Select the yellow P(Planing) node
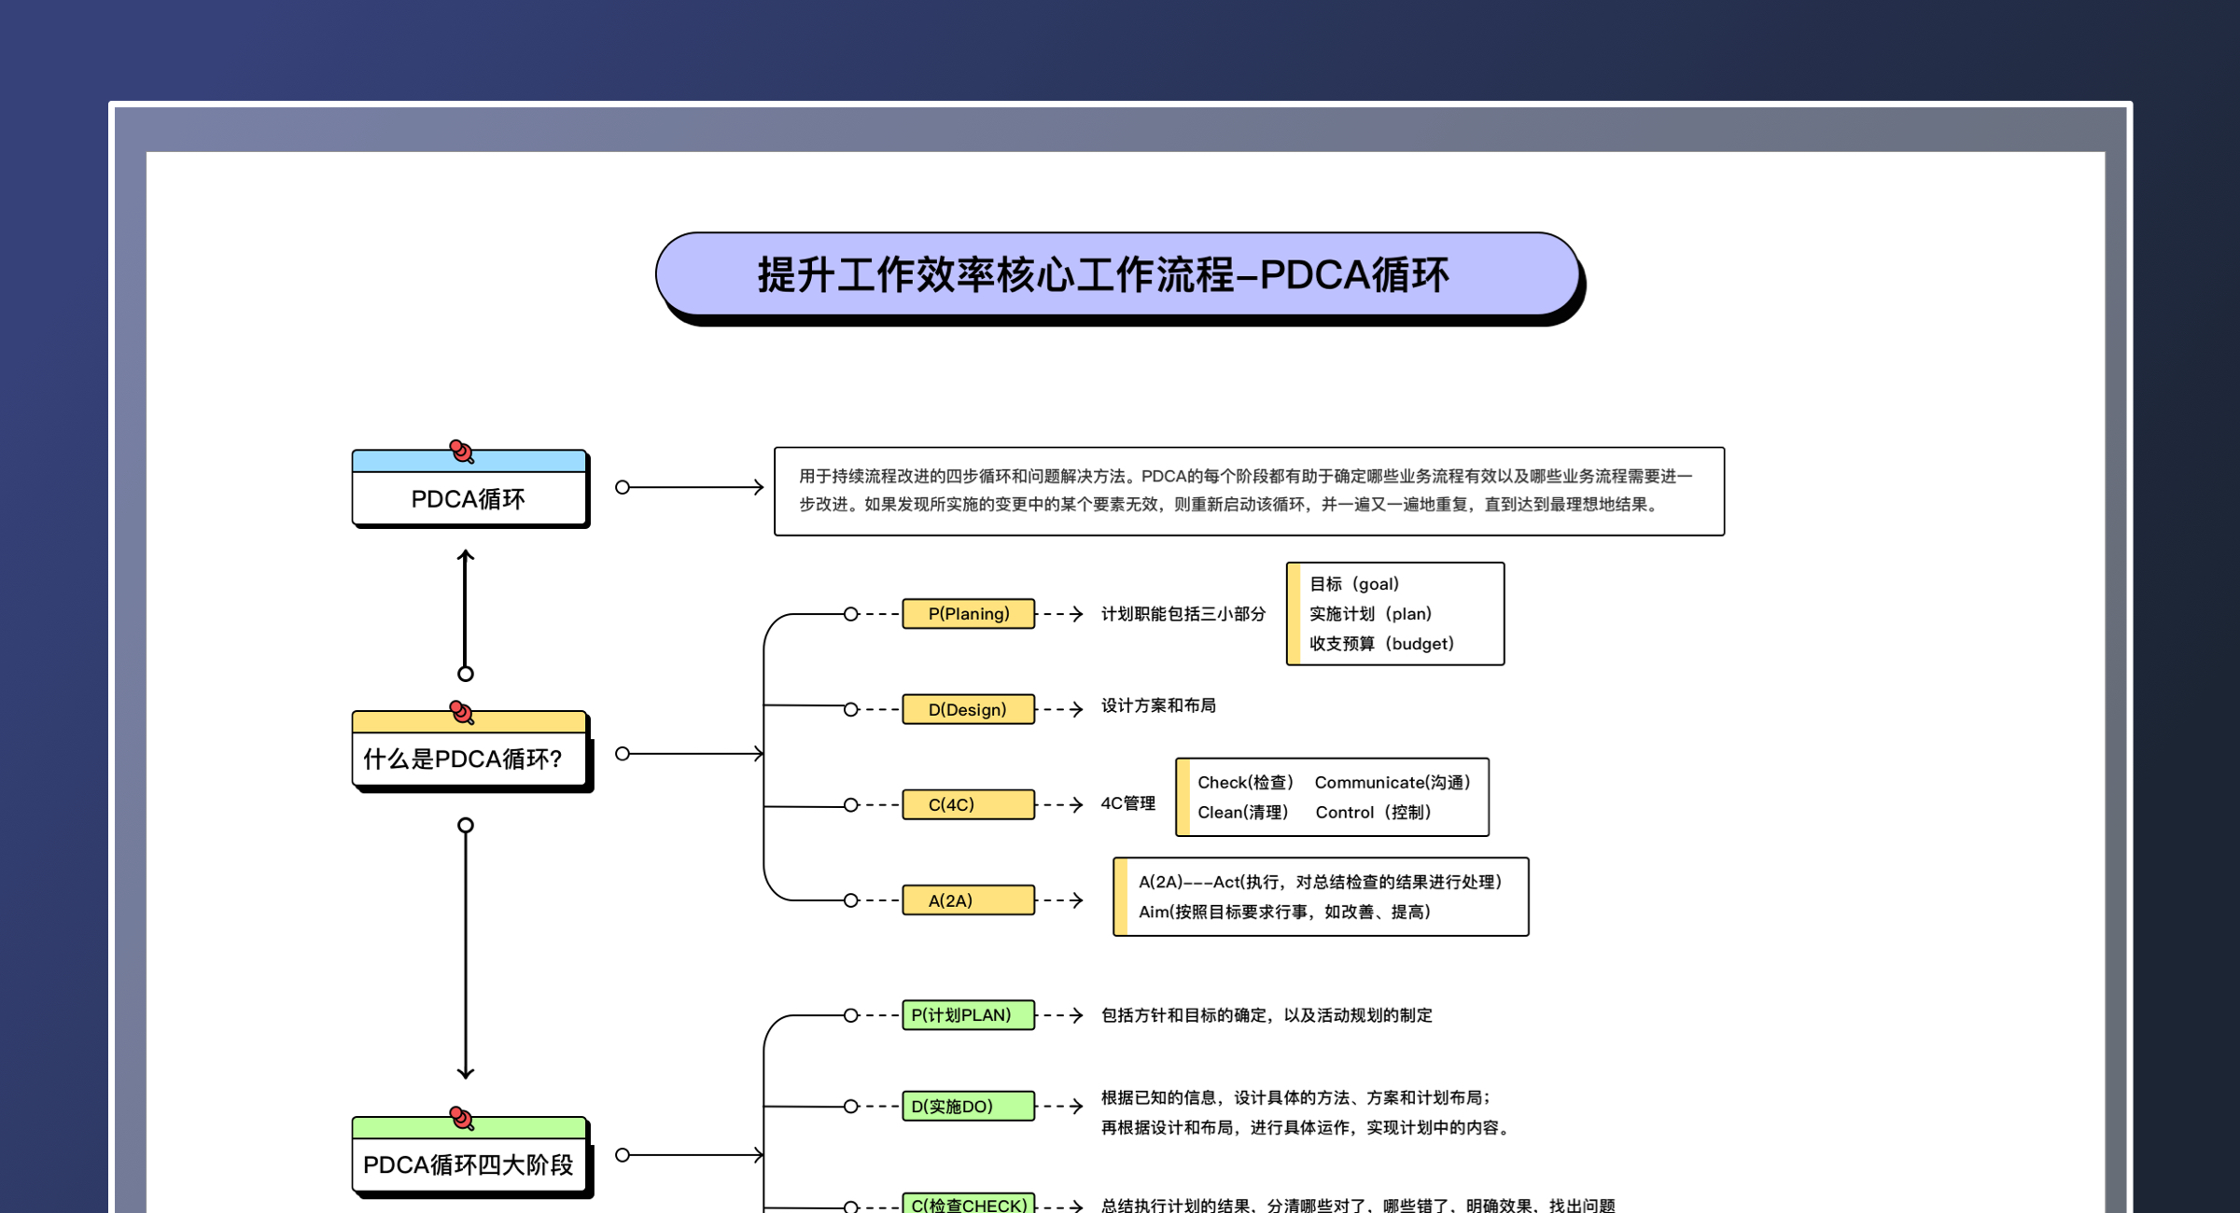Screen dimensions: 2240x1213 tap(969, 613)
